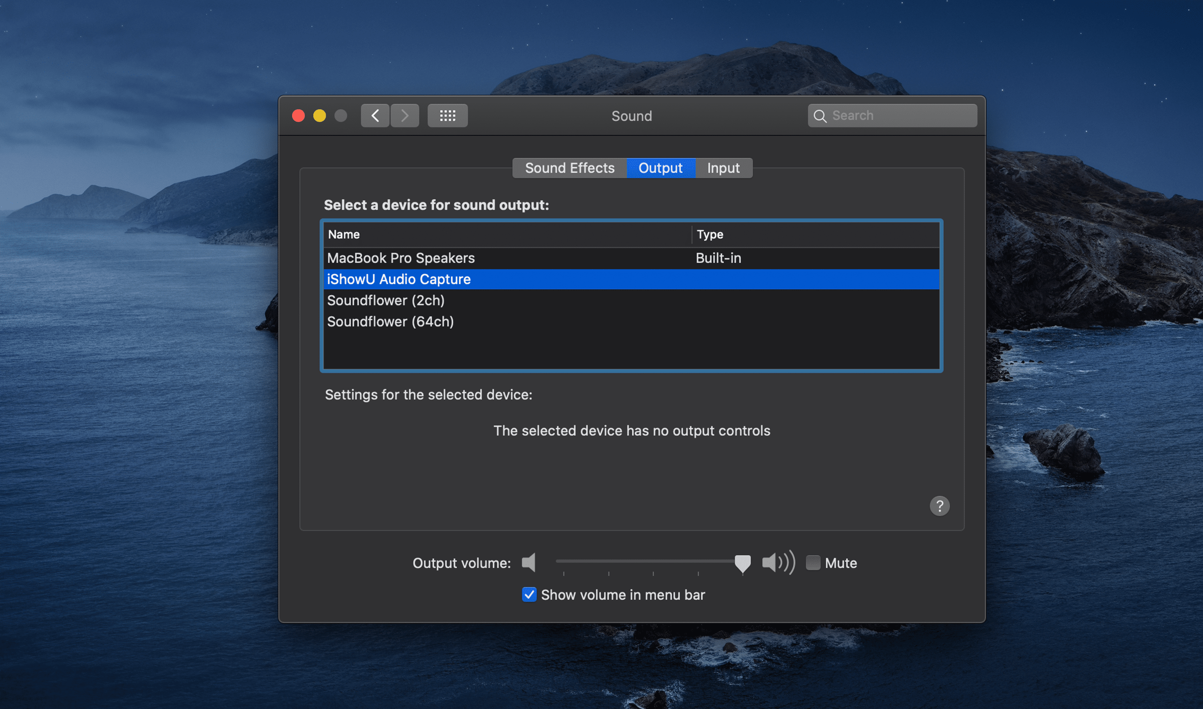Select the Output tab
This screenshot has width=1203, height=709.
click(x=660, y=168)
